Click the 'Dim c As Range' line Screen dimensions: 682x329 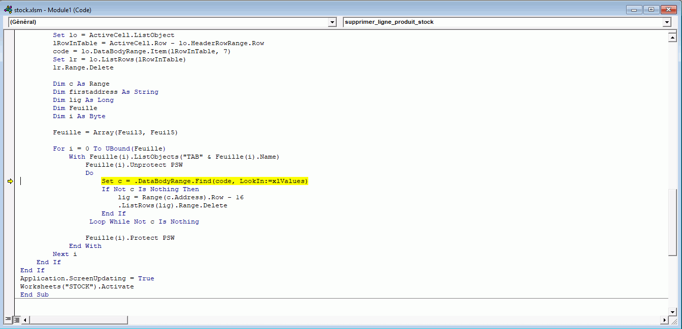pos(81,84)
